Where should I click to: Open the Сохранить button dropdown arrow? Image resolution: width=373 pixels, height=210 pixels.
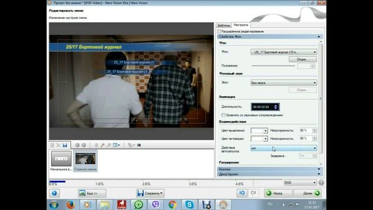[161, 193]
